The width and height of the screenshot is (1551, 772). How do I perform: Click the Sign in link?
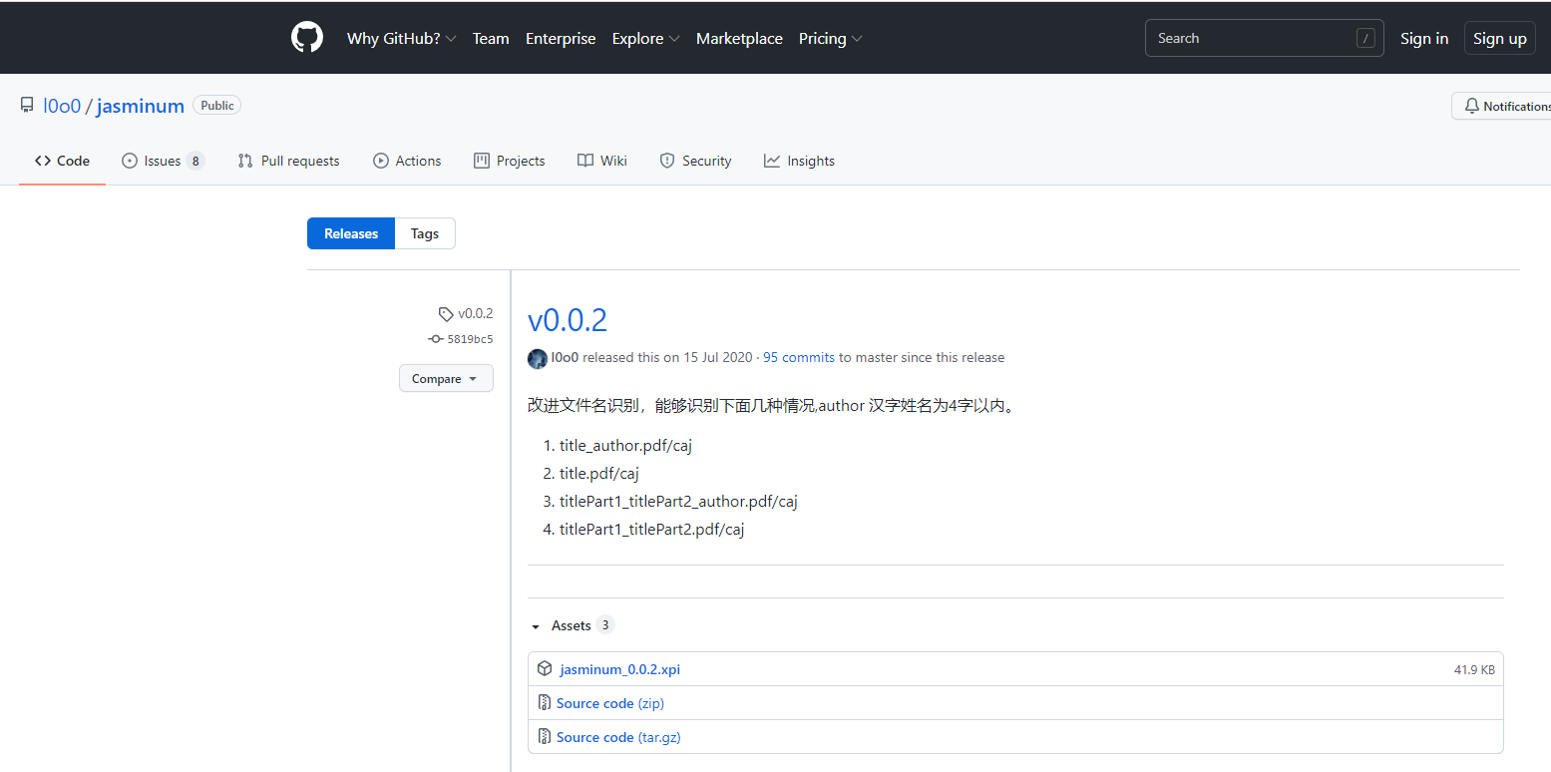click(1423, 38)
